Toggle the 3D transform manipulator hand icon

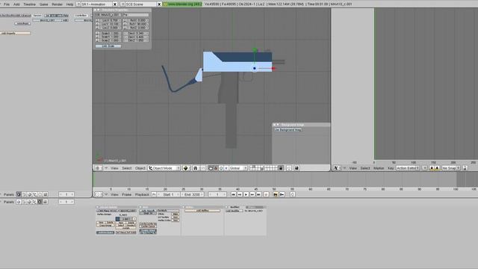pos(211,168)
